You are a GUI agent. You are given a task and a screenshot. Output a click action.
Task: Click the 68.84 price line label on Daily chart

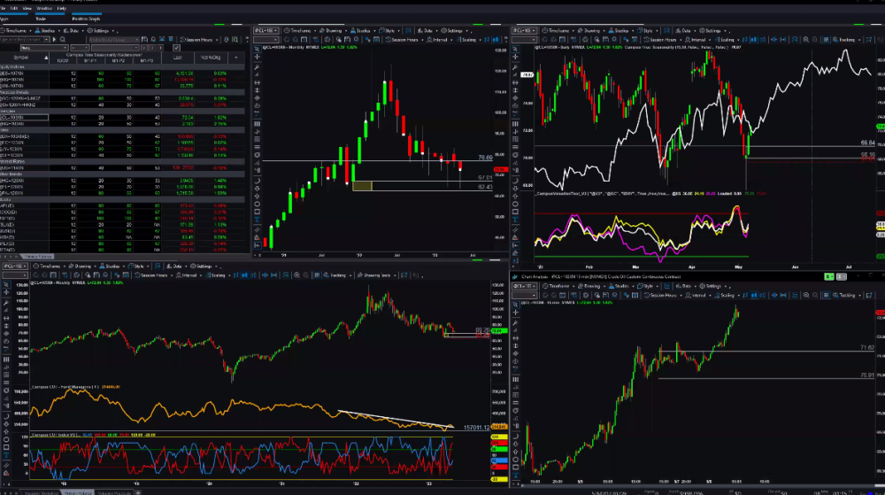[x=867, y=143]
